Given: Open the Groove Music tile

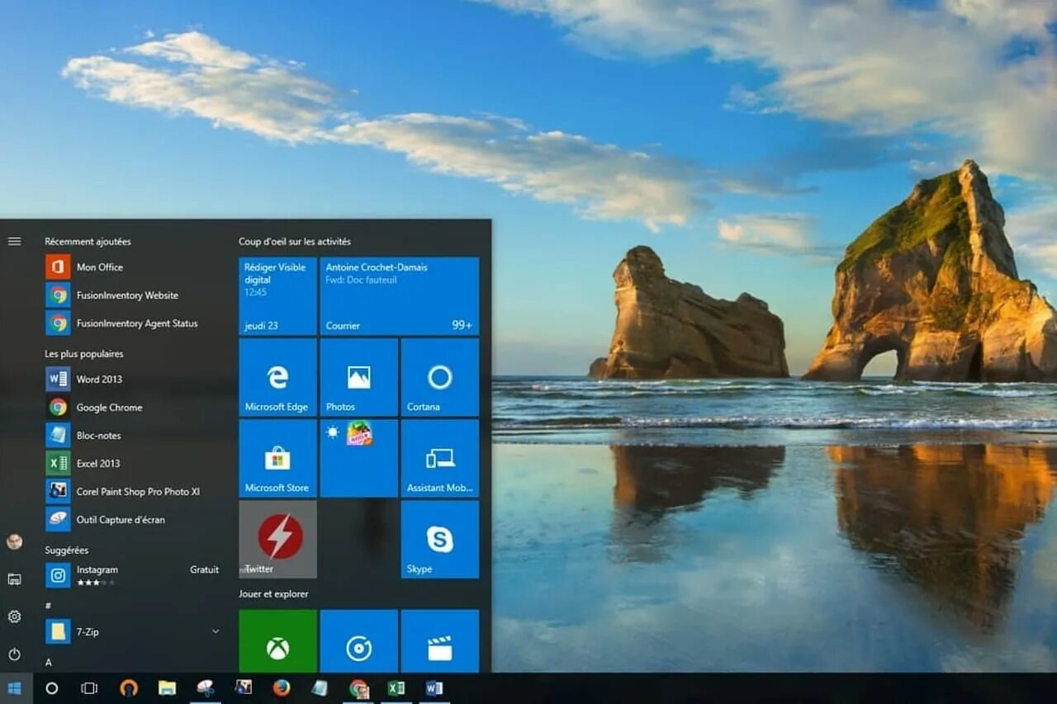Looking at the screenshot, I should [358, 641].
